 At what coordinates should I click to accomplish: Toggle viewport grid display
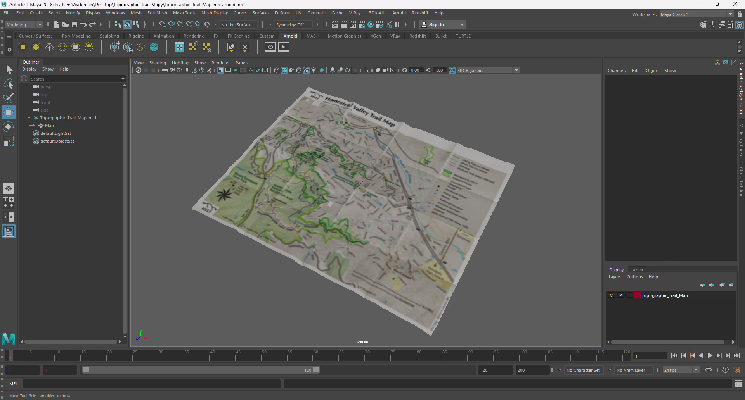[x=221, y=70]
